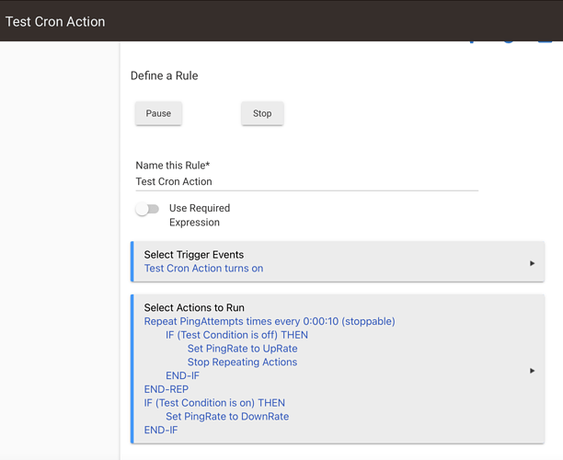
Task: Click the 'IF (Test Condition is on) THEN' line
Action: pos(214,403)
